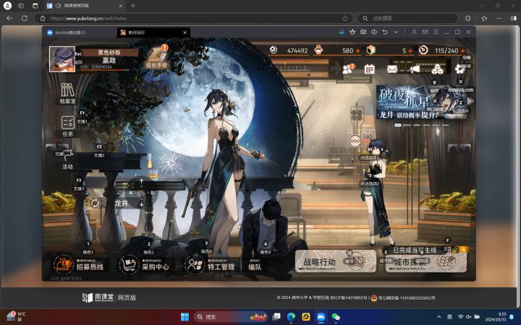Image resolution: width=521 pixels, height=325 pixels.
Task: Click the MuMu blue boat toolbar icon
Action: (x=342, y=32)
